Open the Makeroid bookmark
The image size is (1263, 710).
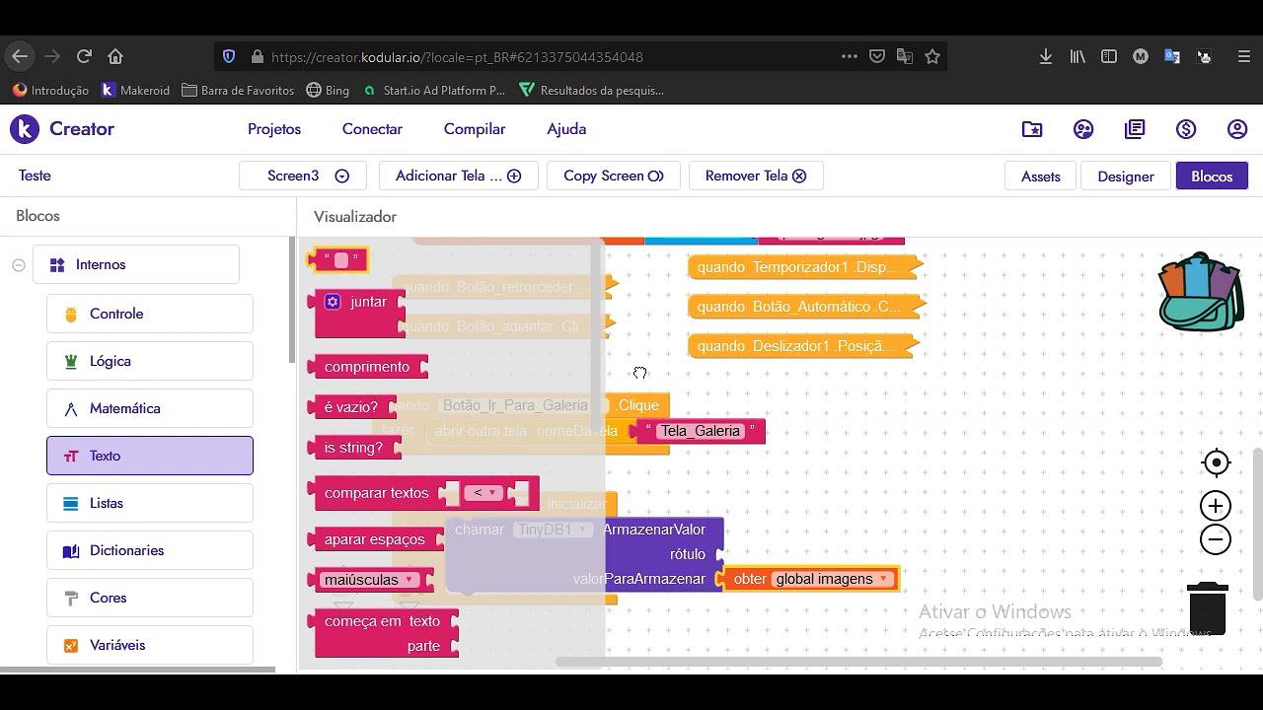click(136, 91)
